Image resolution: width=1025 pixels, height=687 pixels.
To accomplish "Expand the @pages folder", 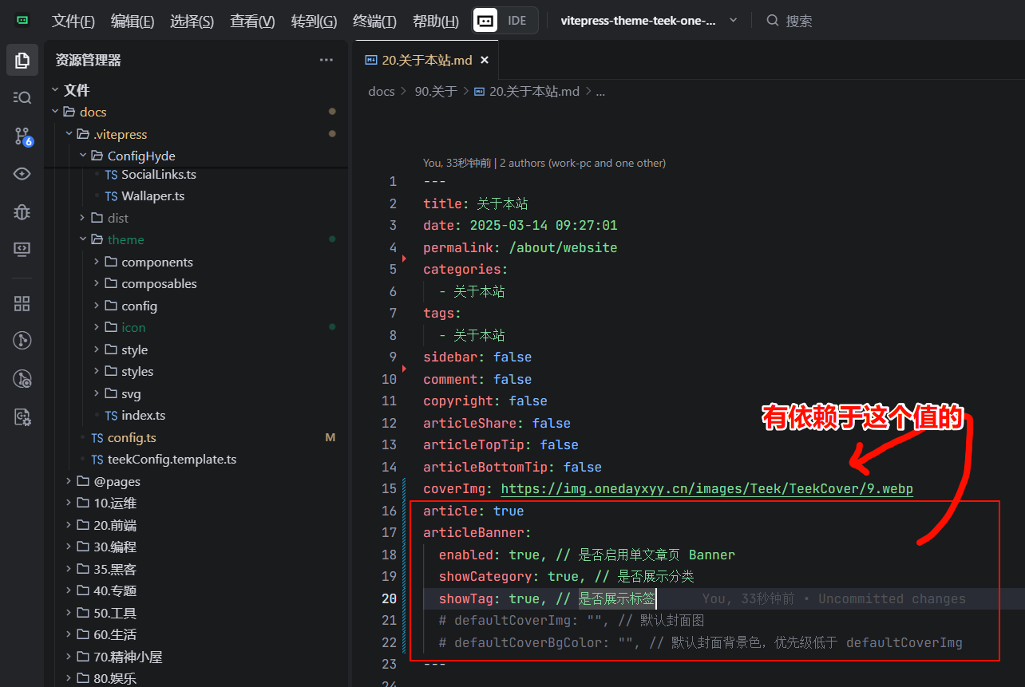I will (69, 481).
